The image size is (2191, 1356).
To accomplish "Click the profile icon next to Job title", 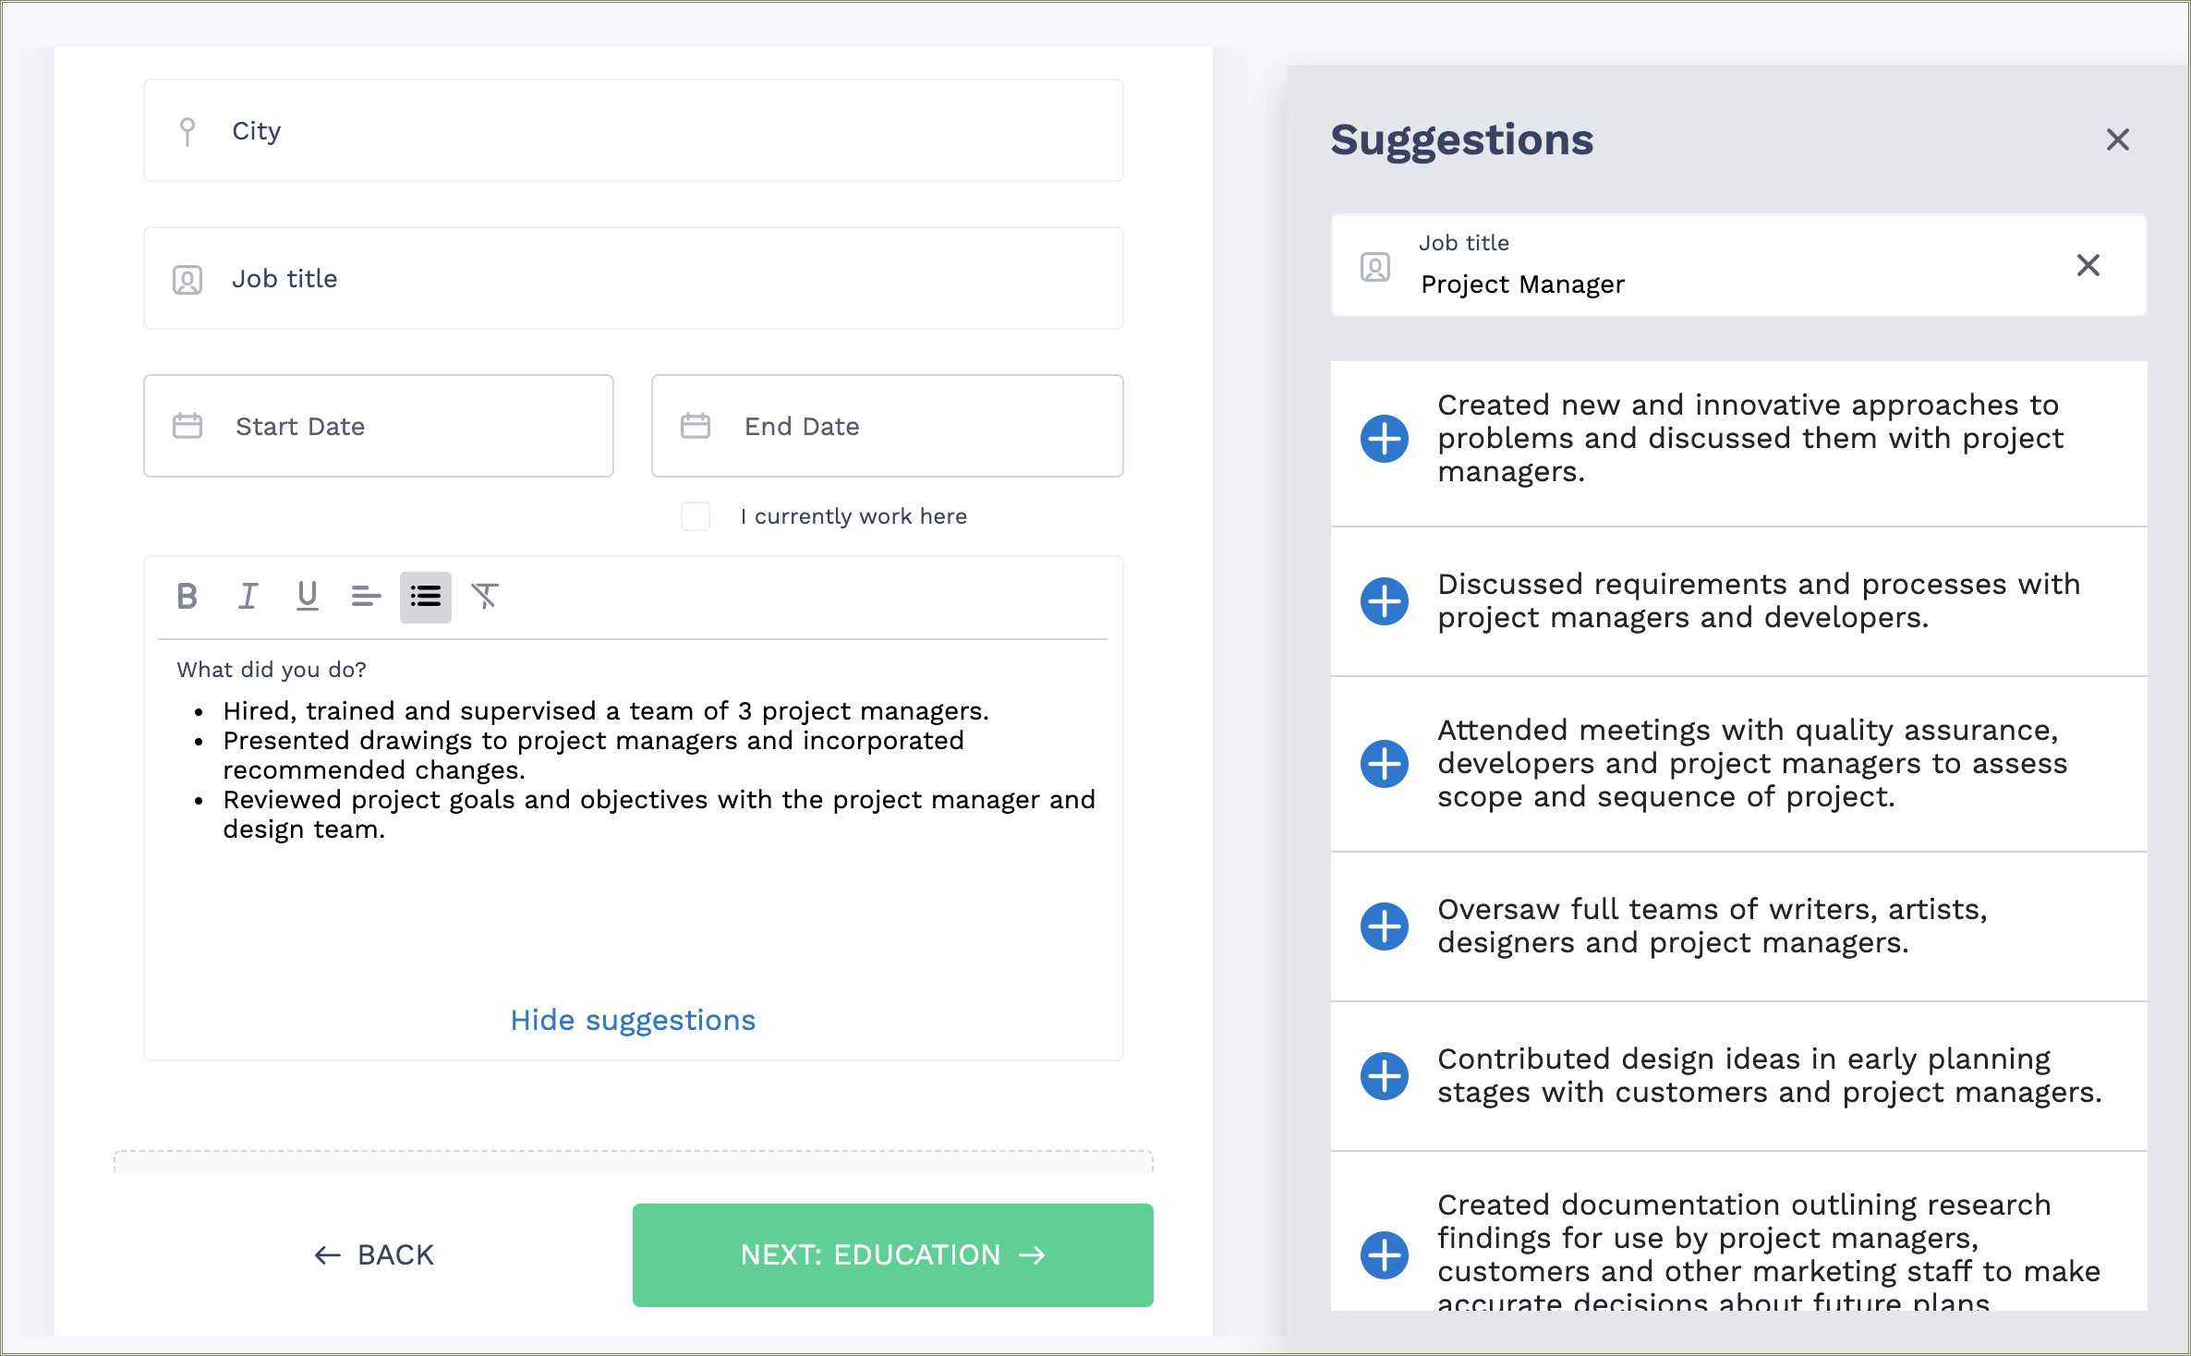I will pyautogui.click(x=187, y=279).
